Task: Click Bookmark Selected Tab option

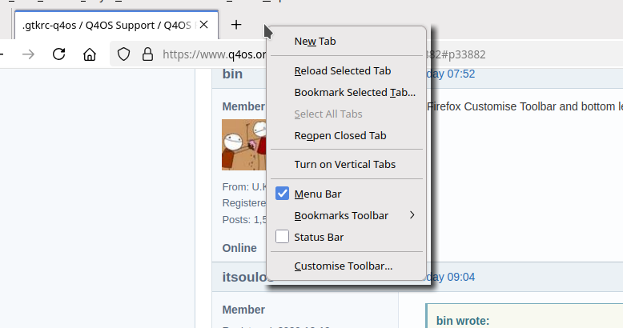Action: point(354,92)
